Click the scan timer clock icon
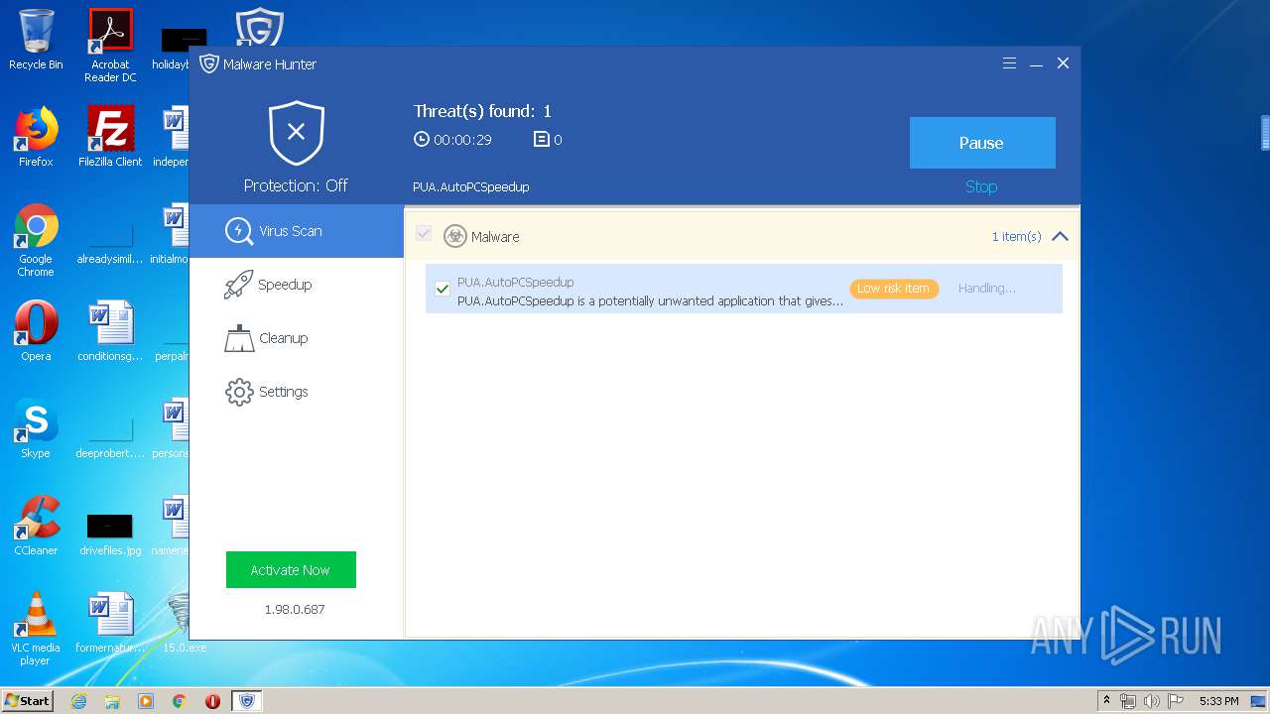1270x714 pixels. (x=422, y=140)
